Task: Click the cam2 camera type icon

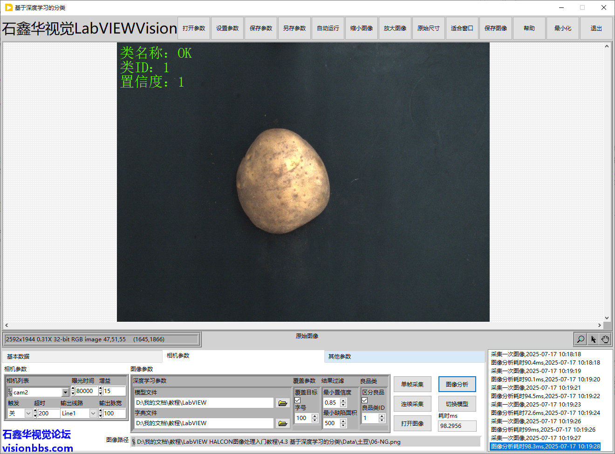Action: coord(10,392)
